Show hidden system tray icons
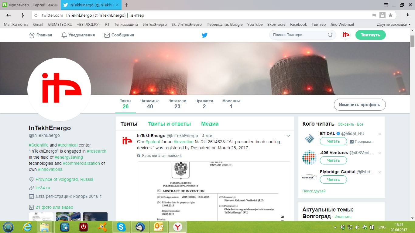This screenshot has height=233, width=415. coord(335,227)
